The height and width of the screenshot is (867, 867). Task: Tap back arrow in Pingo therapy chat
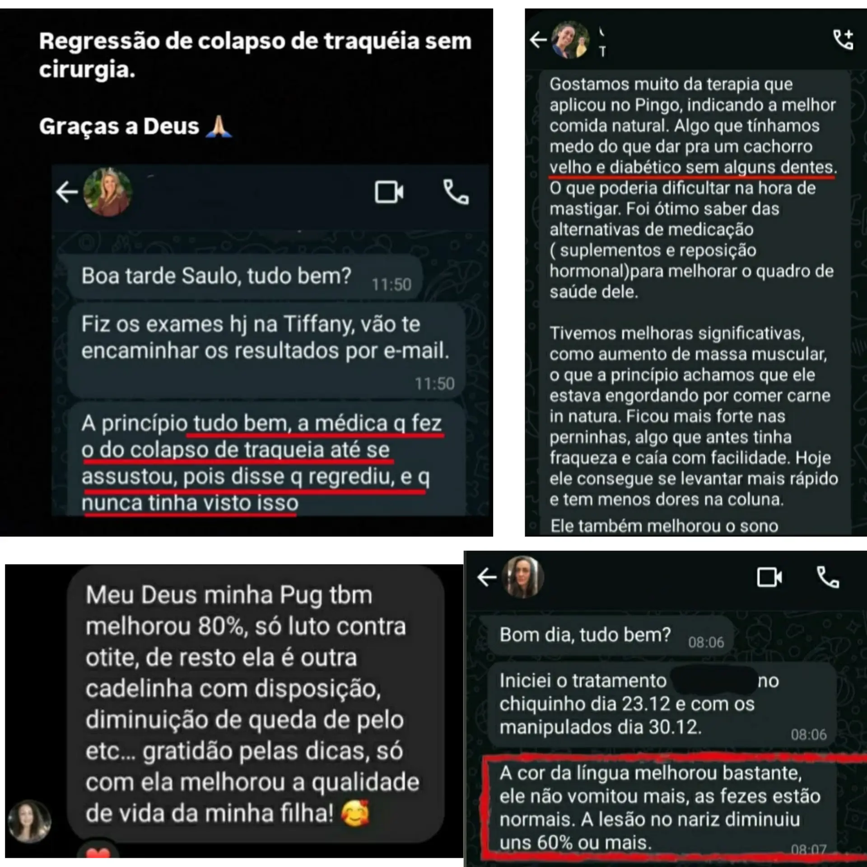point(538,40)
